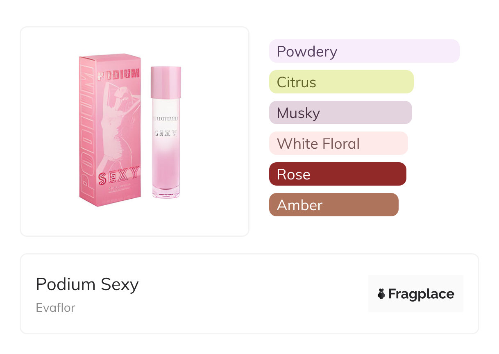Click the dark red Rose accord bar
The image size is (499, 354).
[x=338, y=174]
